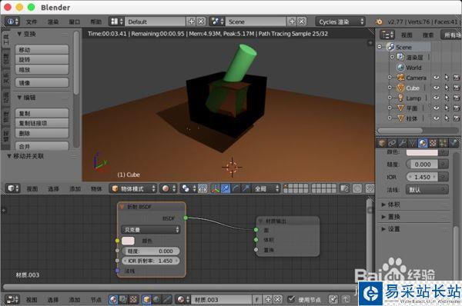
Task: Open the screen layout browser icon beside Default
Action: [x=117, y=22]
